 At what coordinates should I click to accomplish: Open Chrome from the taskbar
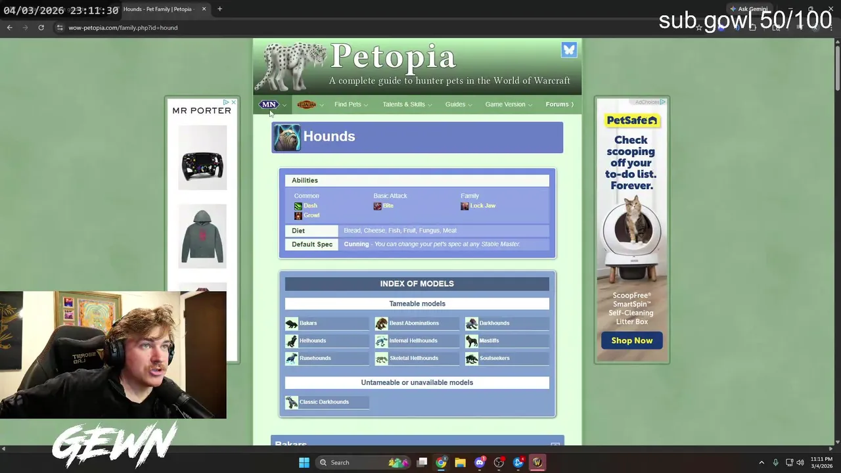click(441, 462)
